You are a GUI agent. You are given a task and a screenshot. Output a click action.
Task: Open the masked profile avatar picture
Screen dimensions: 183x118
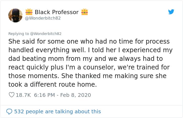click(15, 15)
